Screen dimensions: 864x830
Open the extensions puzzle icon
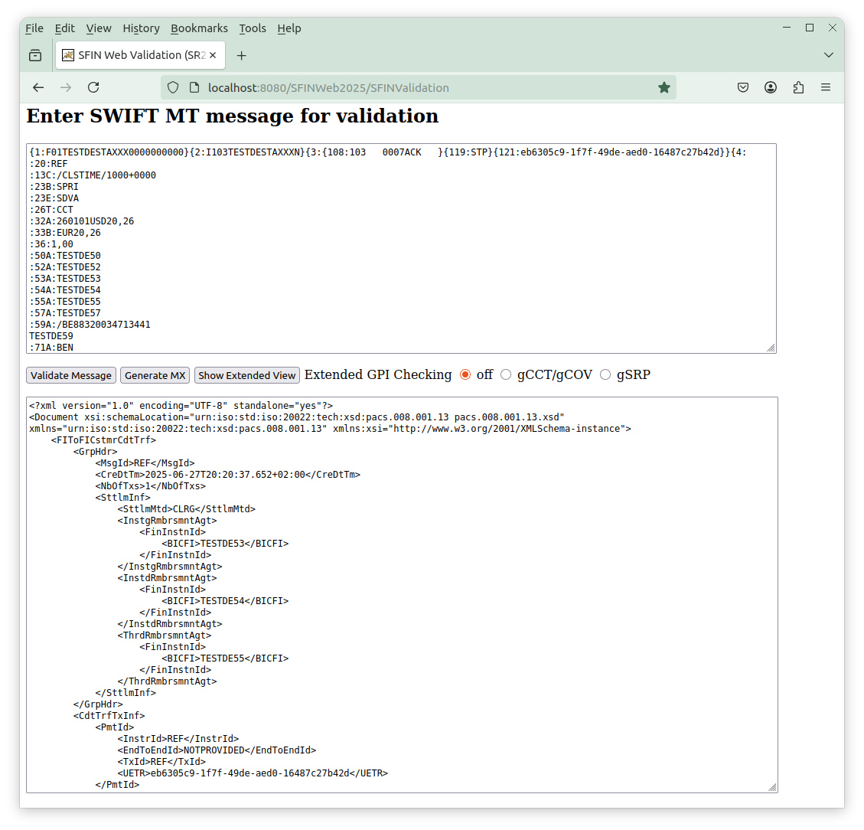click(798, 87)
